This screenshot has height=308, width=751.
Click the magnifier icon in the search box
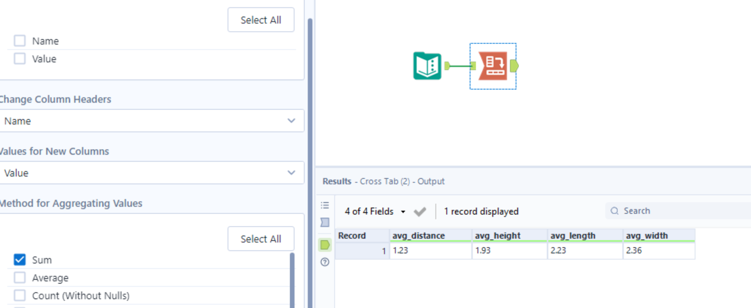pos(615,211)
